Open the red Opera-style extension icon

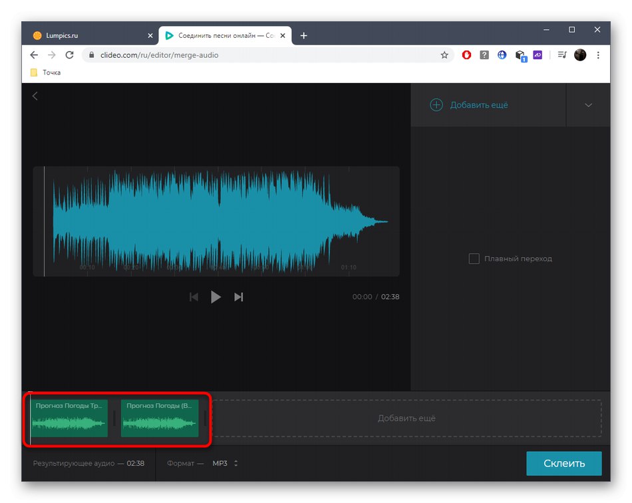(x=466, y=54)
